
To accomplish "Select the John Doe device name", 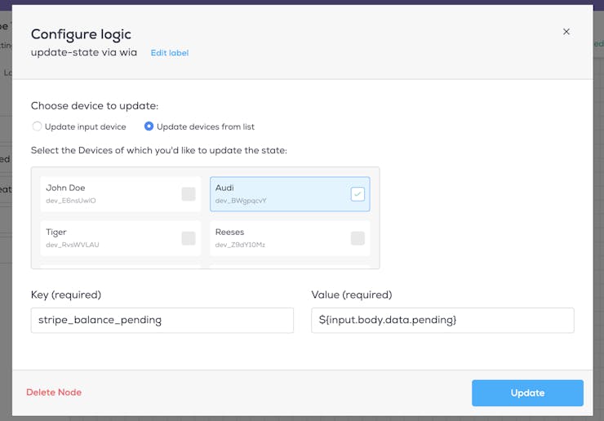I will click(x=65, y=188).
